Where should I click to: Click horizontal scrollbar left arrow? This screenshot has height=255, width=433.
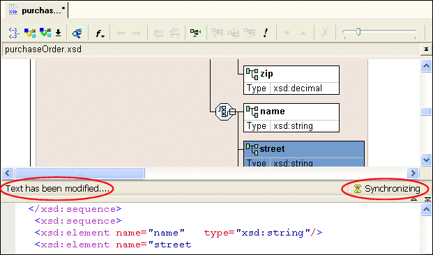(x=8, y=173)
